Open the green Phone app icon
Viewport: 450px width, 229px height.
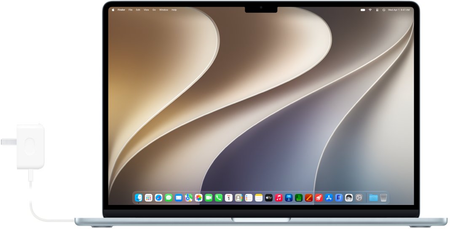pyautogui.click(x=219, y=198)
